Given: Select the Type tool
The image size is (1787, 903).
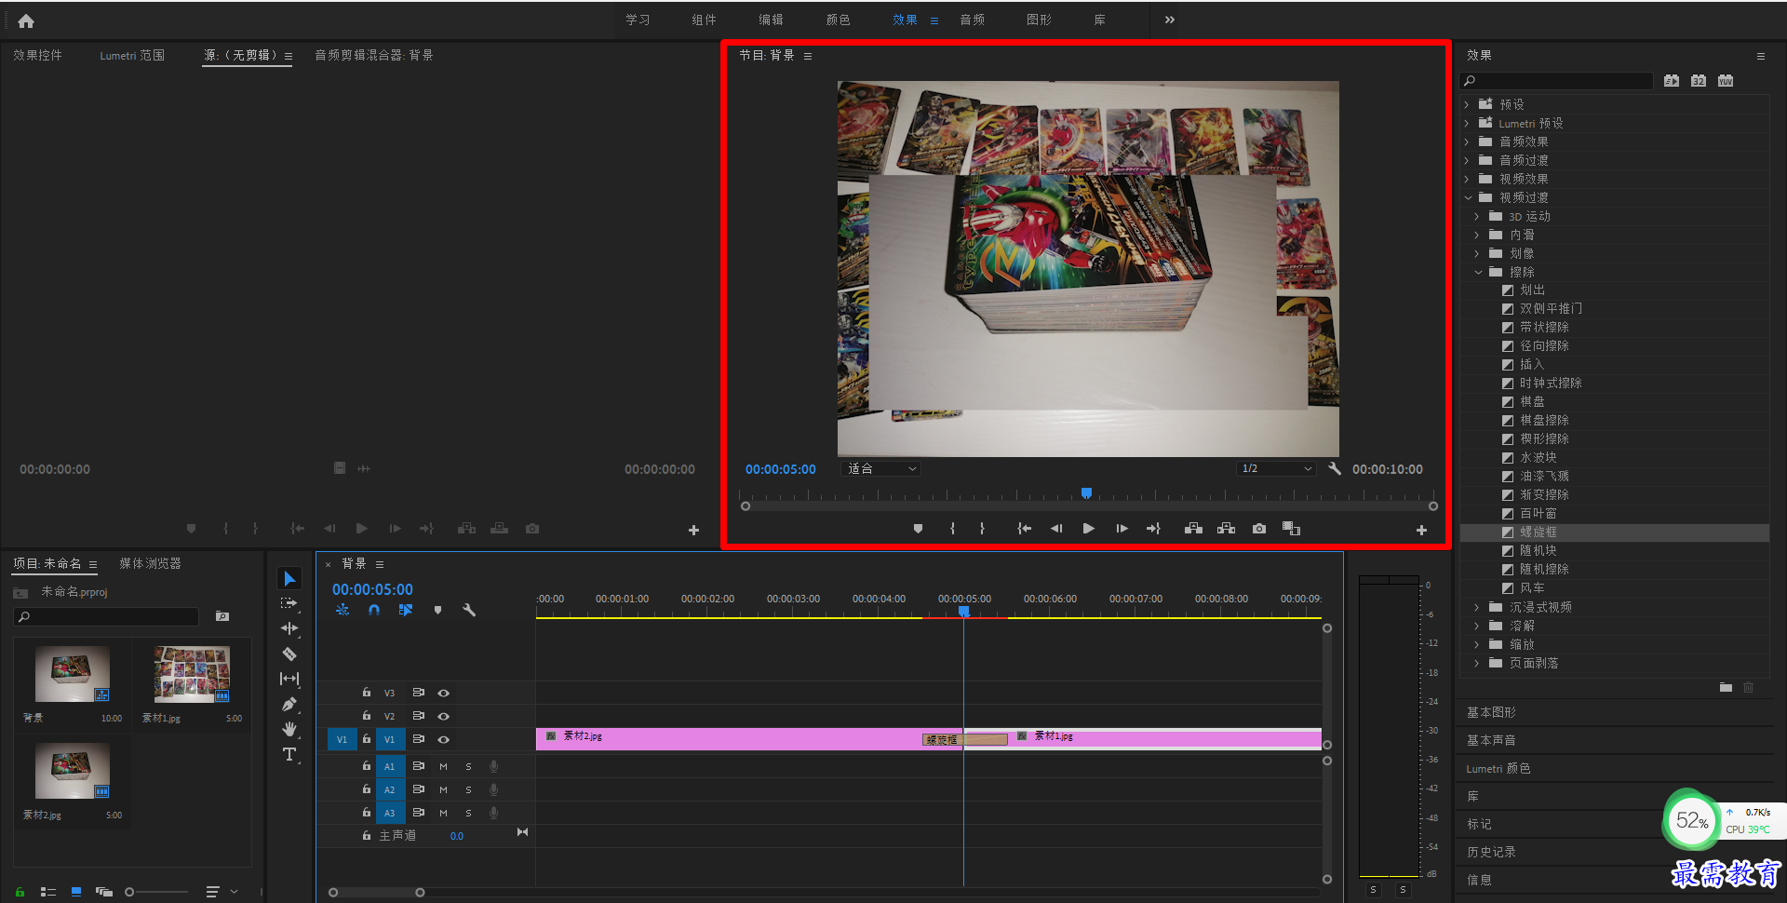Looking at the screenshot, I should tap(289, 754).
